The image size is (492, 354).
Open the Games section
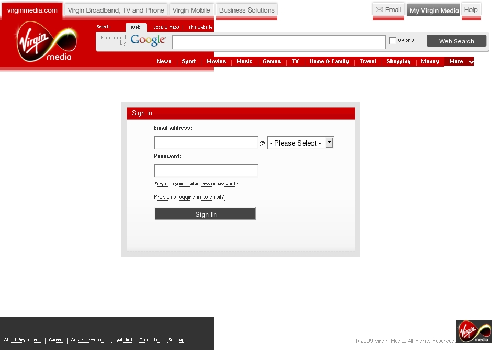(272, 61)
